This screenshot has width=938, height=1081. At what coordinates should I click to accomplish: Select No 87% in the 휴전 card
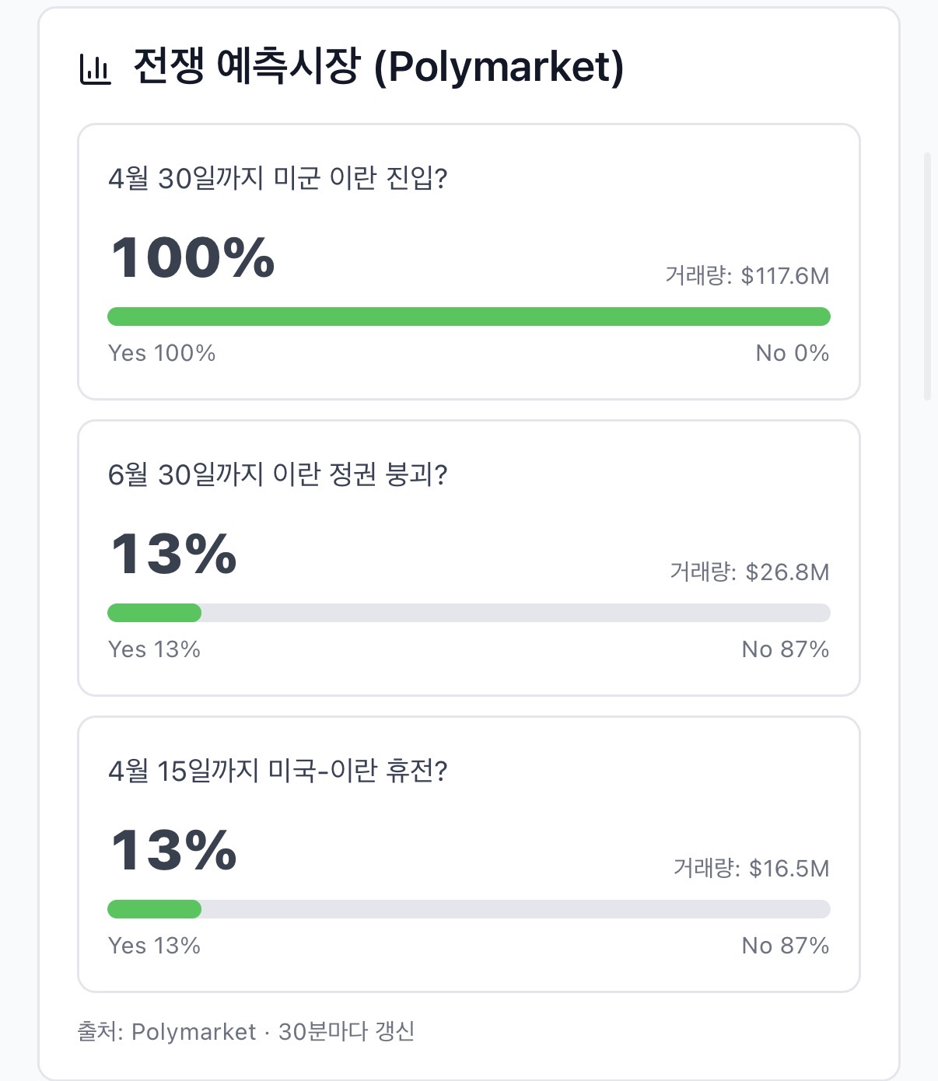[785, 946]
